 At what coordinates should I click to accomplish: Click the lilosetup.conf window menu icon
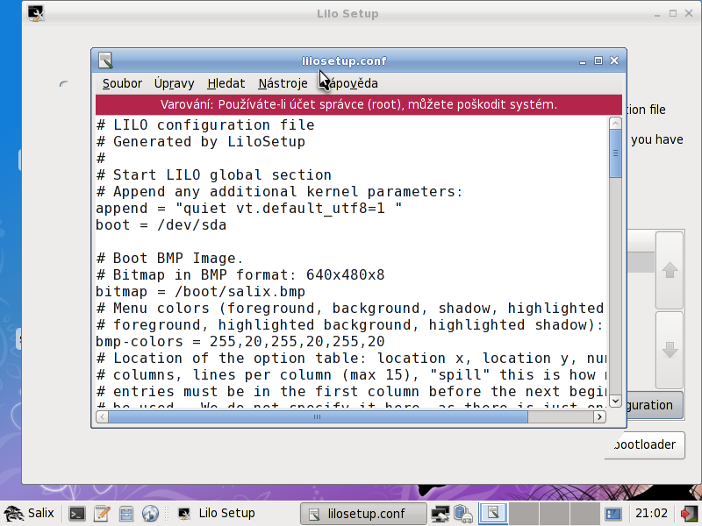105,60
